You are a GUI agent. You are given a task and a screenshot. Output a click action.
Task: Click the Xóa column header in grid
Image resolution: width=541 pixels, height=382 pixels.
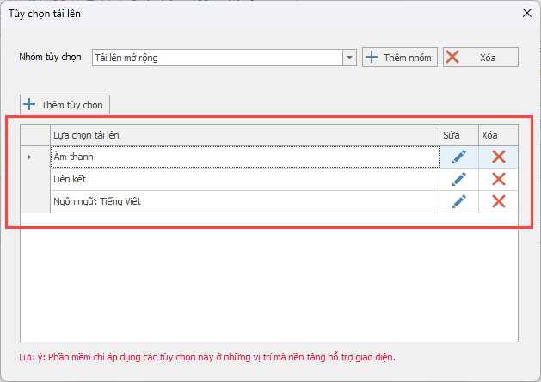(x=498, y=135)
